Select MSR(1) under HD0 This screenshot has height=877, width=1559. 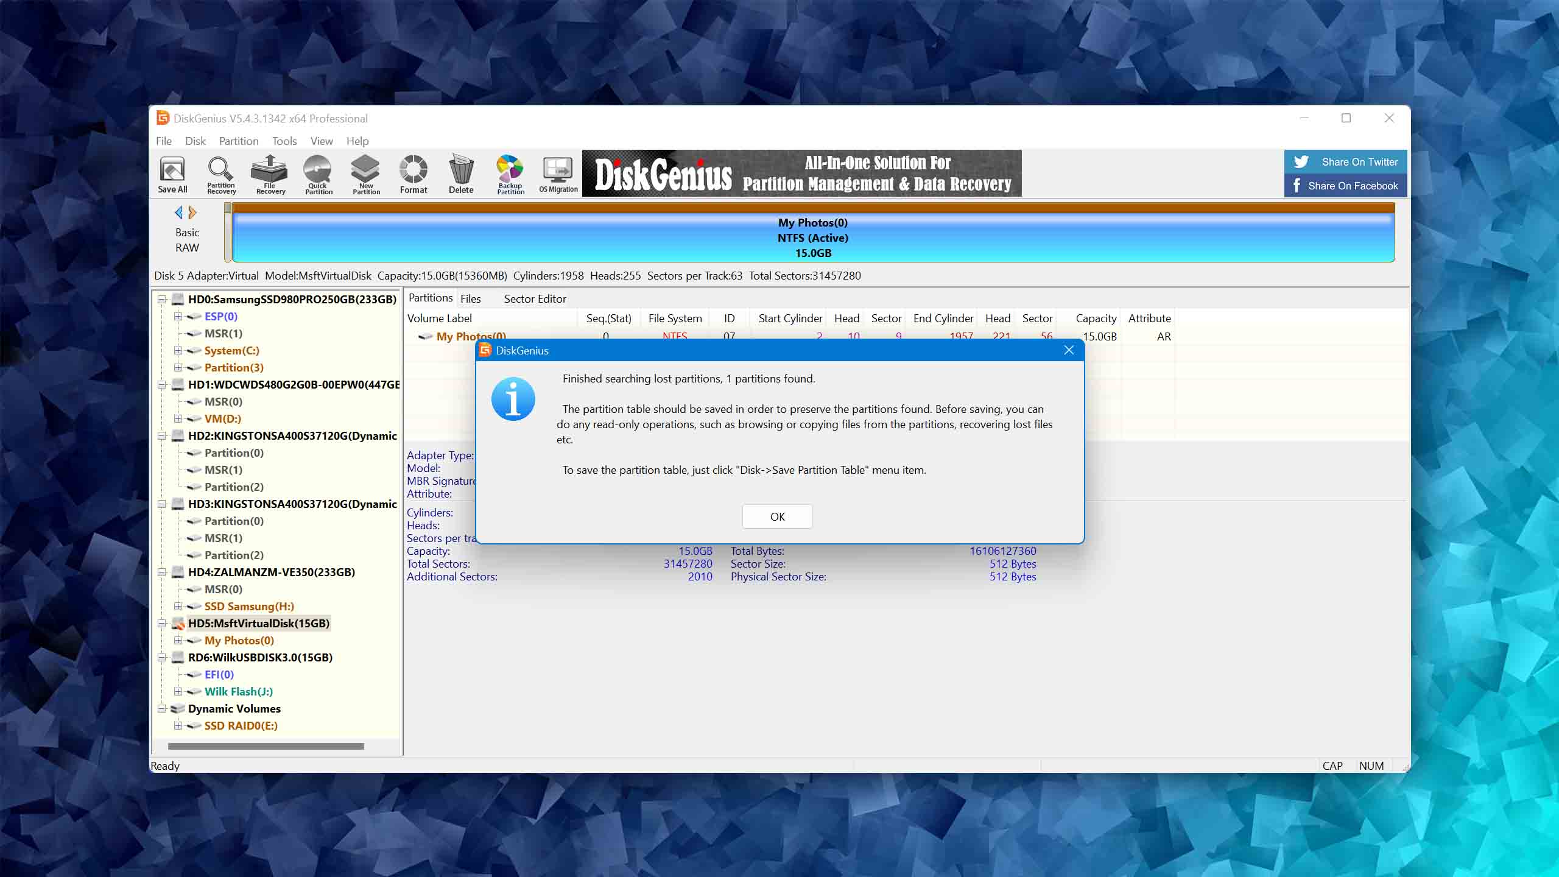(x=223, y=333)
